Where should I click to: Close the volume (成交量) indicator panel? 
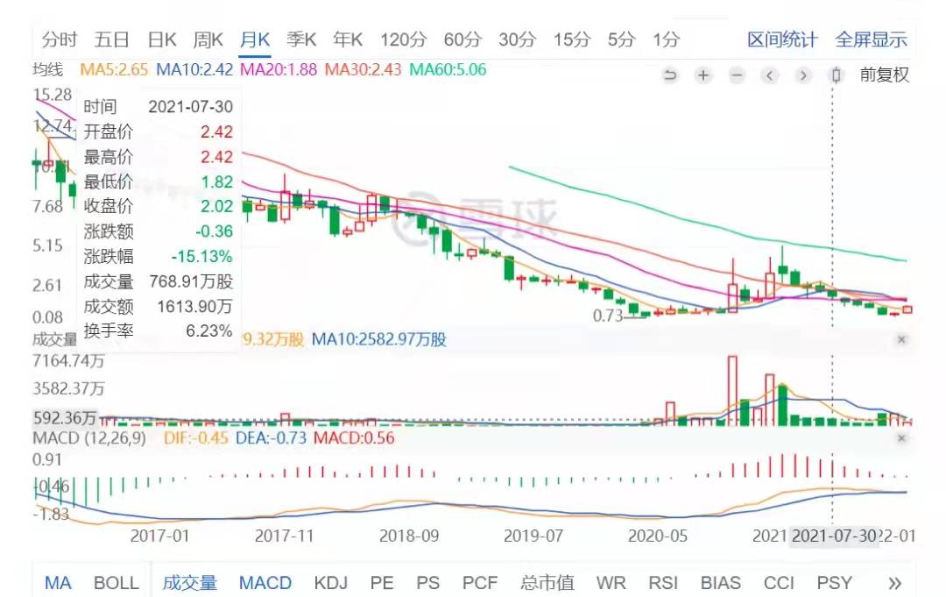coord(901,340)
